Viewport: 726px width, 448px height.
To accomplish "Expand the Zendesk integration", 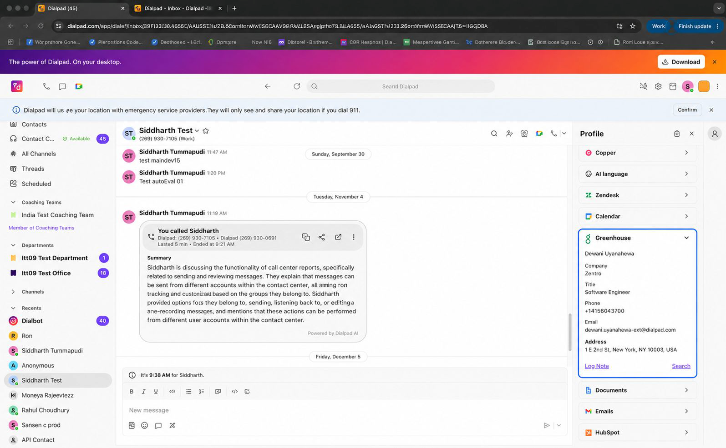I will click(x=638, y=195).
